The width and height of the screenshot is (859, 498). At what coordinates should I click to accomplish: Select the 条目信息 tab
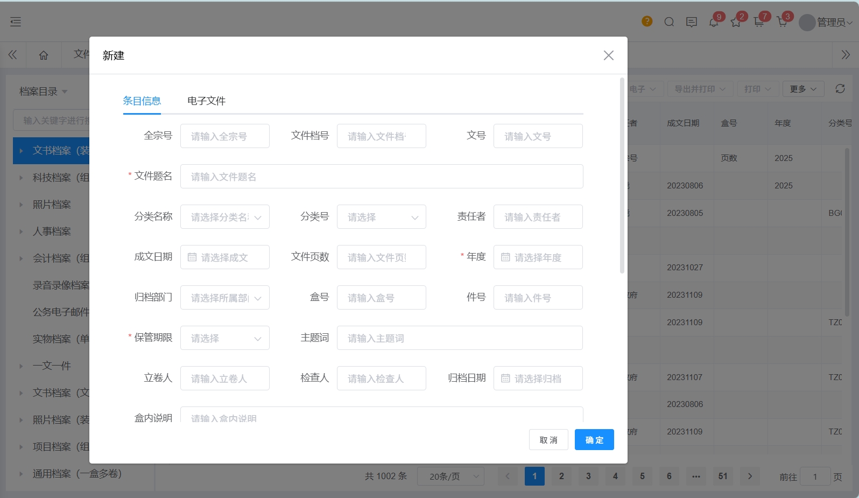142,101
